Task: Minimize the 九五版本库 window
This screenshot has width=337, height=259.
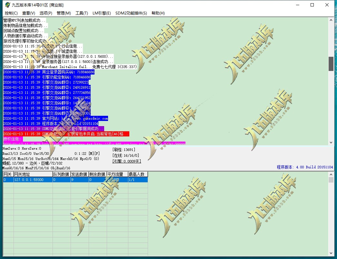Action: point(298,5)
